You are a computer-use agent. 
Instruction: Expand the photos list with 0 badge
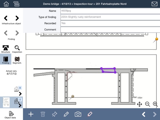tap(20, 94)
